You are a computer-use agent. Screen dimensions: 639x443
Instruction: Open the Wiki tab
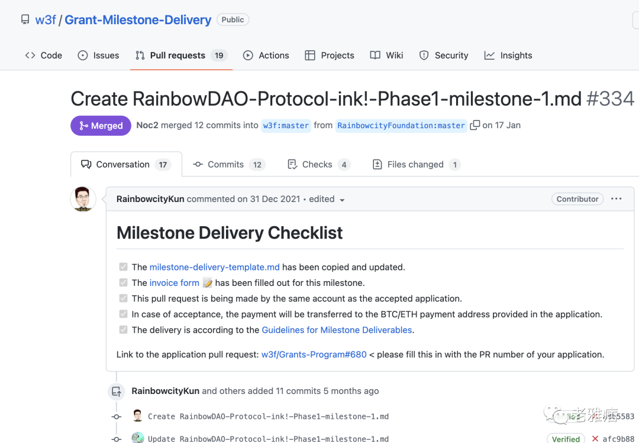click(386, 56)
